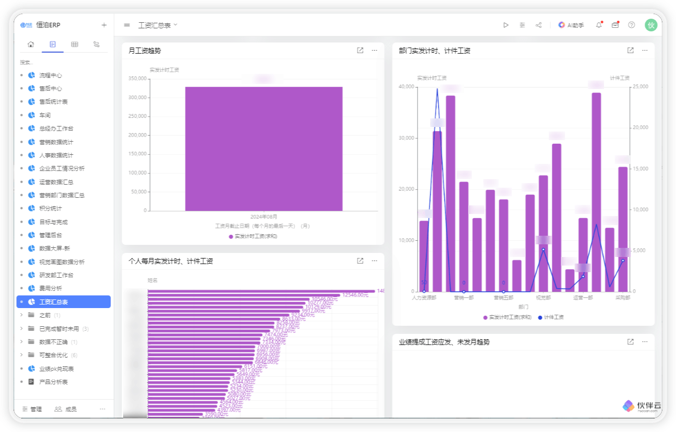Image resolution: width=676 pixels, height=432 pixels.
Task: Open 人事数据统计 dashboard
Action: click(x=56, y=155)
